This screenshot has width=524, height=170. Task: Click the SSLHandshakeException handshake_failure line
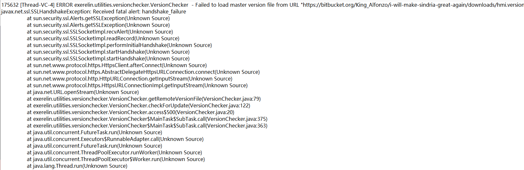click(94, 12)
